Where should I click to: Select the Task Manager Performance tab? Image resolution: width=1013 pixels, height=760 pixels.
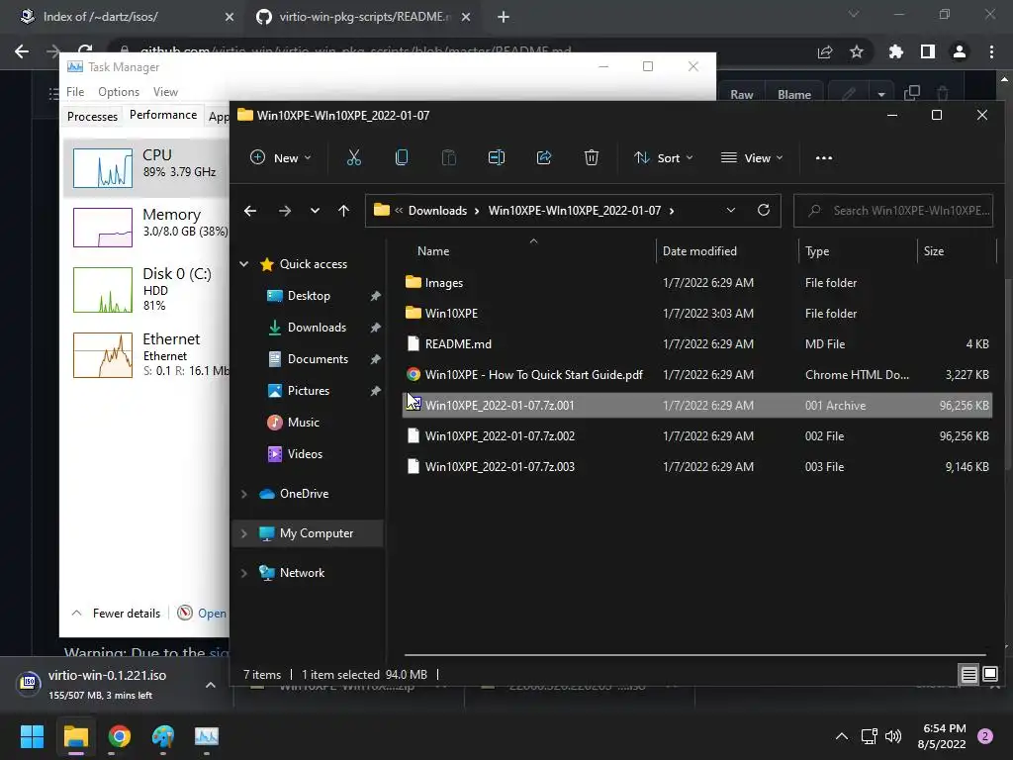[163, 115]
